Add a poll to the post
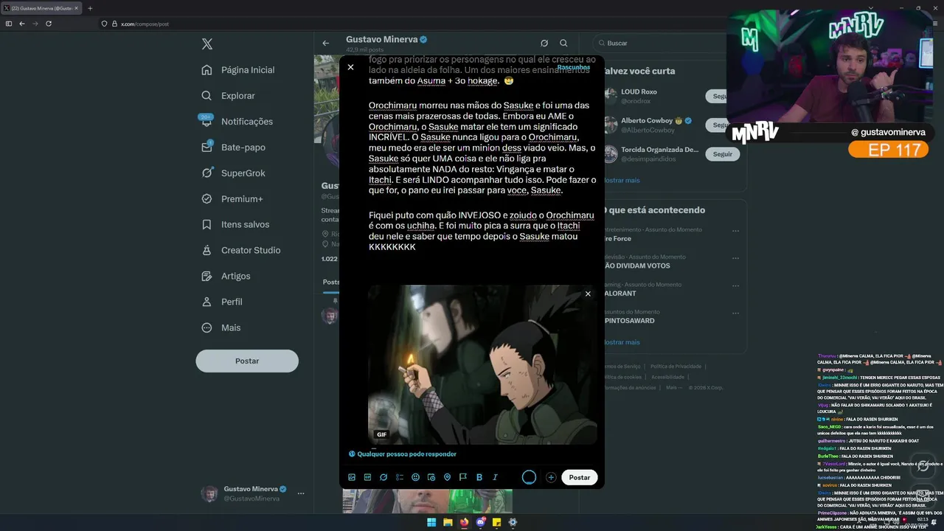944x531 pixels. click(x=400, y=477)
